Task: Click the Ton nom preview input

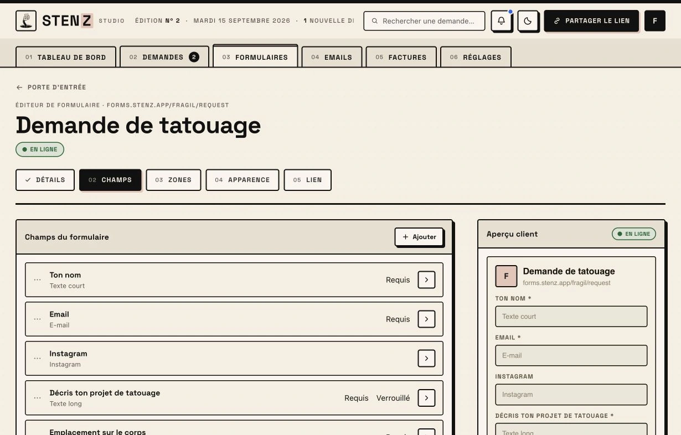Action: pyautogui.click(x=571, y=317)
